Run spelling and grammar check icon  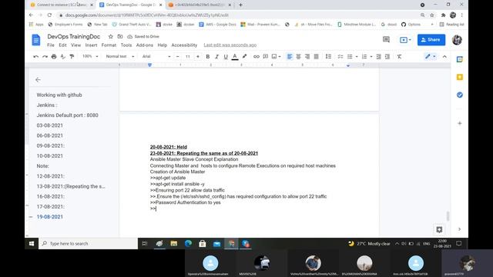[63, 56]
